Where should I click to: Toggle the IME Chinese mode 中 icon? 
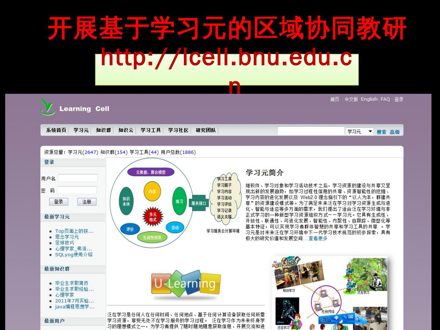(336, 318)
